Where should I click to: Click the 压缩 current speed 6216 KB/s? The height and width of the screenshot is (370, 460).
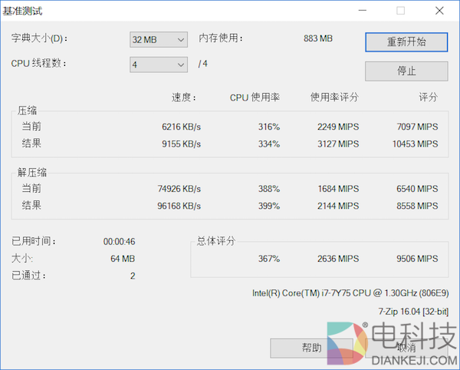[181, 127]
